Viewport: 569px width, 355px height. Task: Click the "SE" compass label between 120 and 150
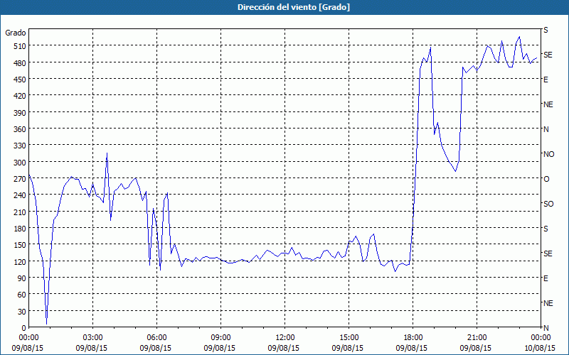548,253
